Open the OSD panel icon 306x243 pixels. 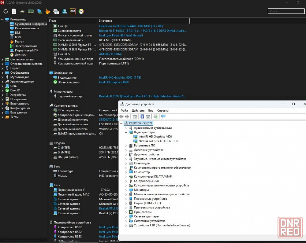73,11
